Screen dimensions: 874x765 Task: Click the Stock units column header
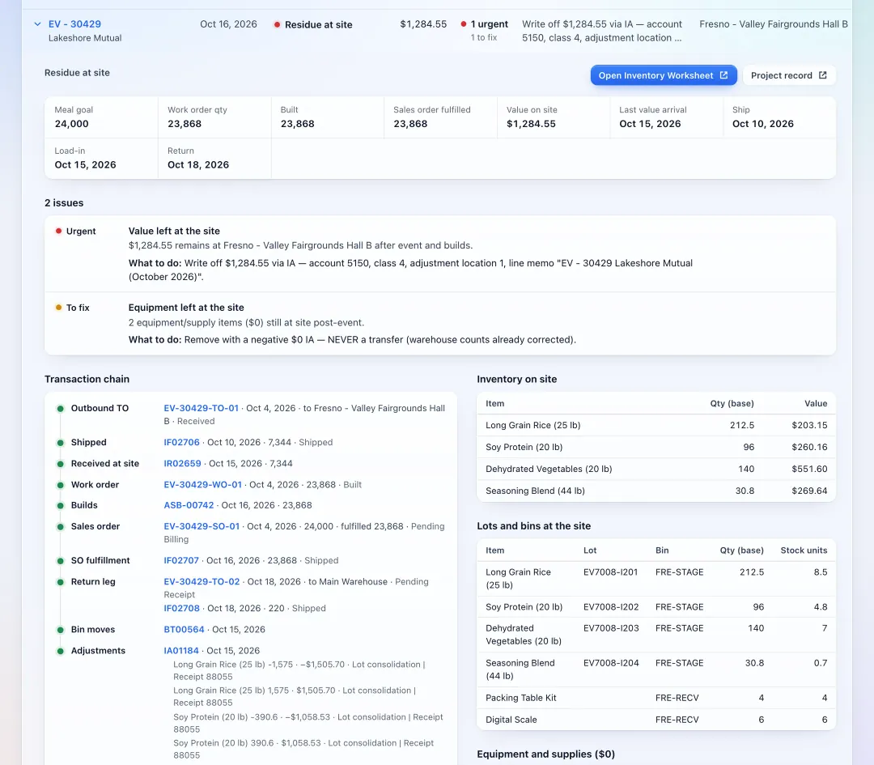pos(804,550)
